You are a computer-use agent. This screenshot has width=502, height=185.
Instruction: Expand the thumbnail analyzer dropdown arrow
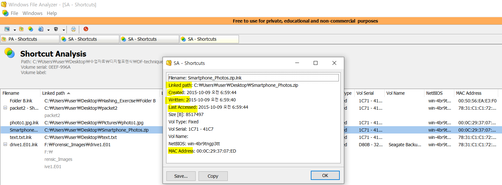(x=15, y=30)
